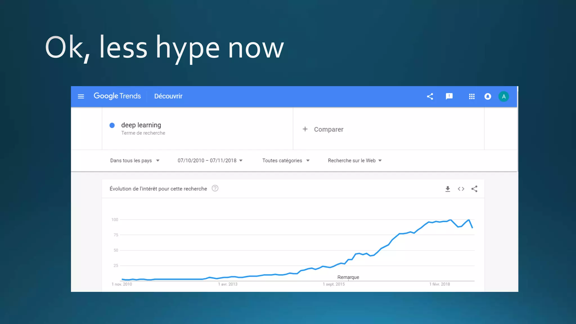Open the feedback icon in header
This screenshot has width=576, height=324.
[x=449, y=96]
